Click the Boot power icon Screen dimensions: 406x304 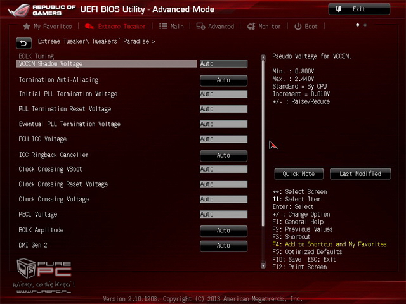[298, 27]
